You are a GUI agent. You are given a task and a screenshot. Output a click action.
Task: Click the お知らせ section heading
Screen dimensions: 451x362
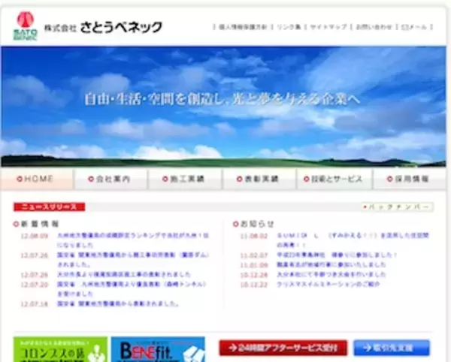pos(254,224)
